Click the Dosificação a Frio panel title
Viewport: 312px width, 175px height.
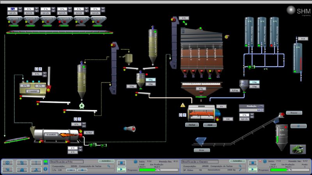point(66,161)
